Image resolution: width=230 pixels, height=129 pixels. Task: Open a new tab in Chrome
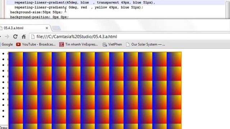point(56,28)
